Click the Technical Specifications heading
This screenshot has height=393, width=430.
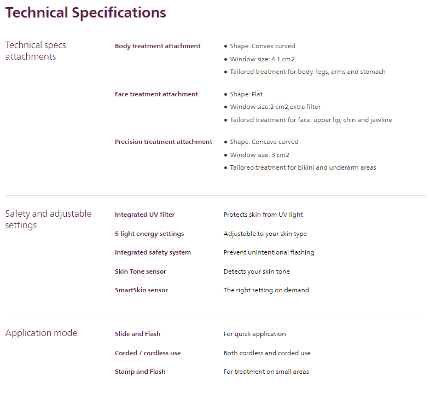(x=85, y=13)
